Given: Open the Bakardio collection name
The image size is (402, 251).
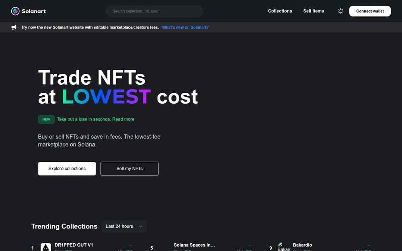Looking at the screenshot, I should point(302,245).
